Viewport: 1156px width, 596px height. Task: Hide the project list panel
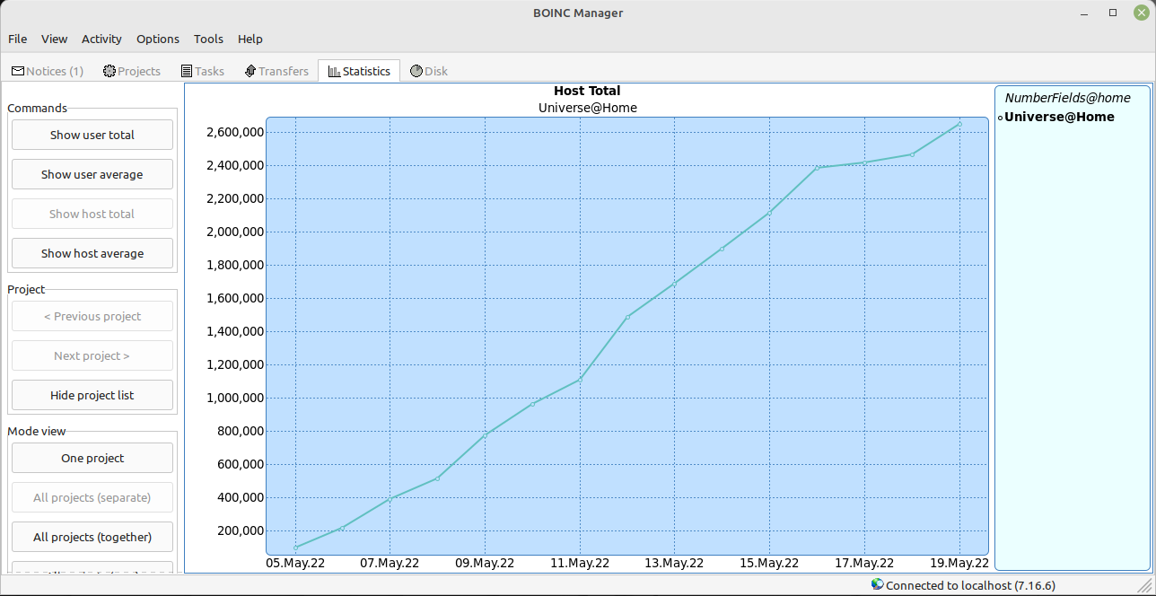click(x=92, y=395)
